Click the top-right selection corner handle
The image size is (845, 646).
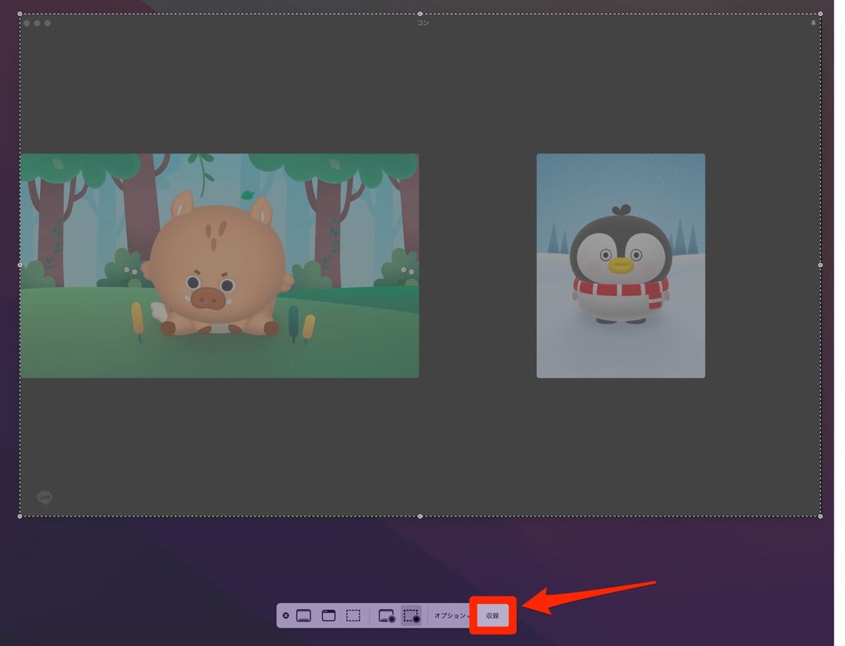(820, 14)
